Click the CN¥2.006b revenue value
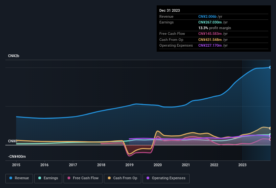The width and height of the screenshot is (276, 188). 207,16
